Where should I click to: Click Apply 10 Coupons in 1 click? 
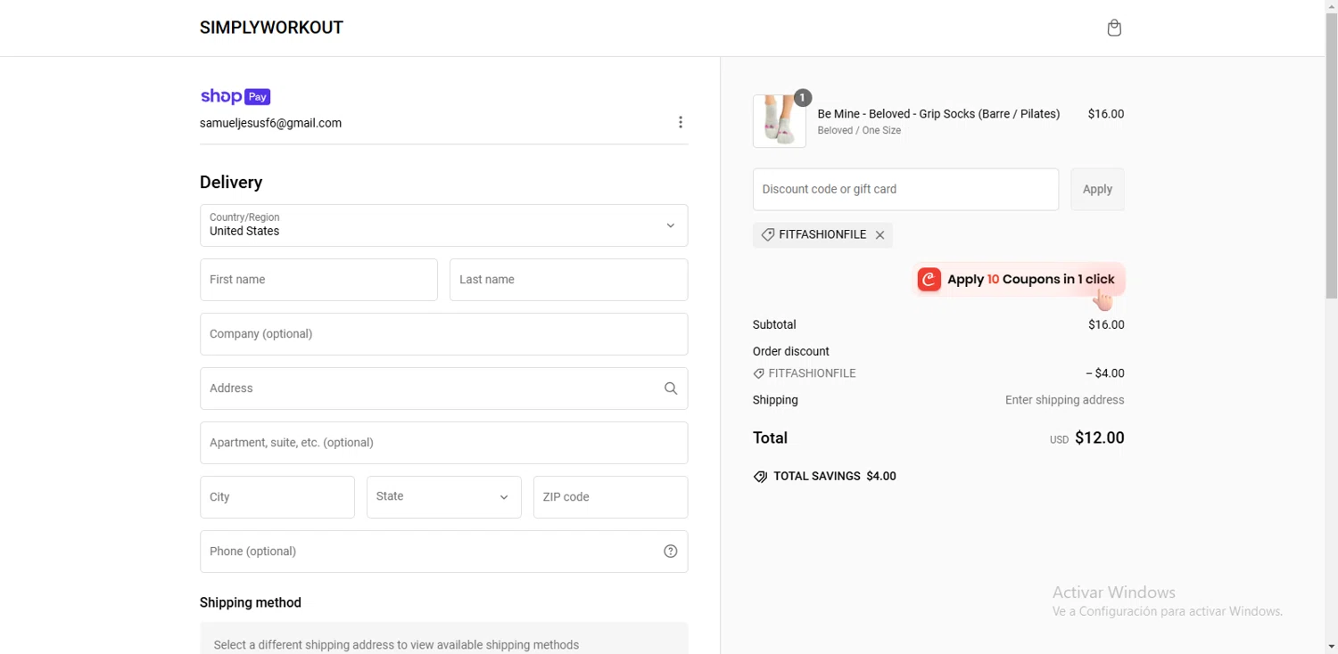point(1030,280)
